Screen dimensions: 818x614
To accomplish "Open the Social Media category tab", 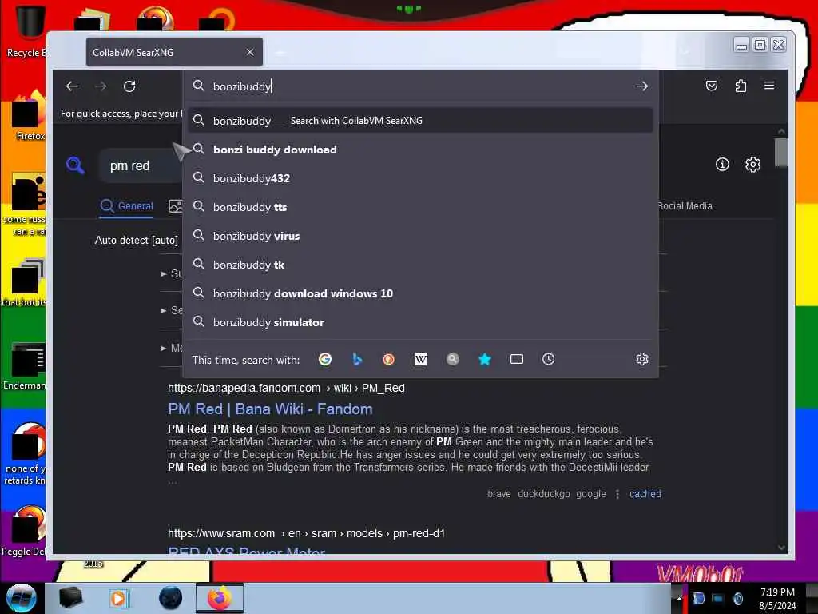I will point(685,206).
